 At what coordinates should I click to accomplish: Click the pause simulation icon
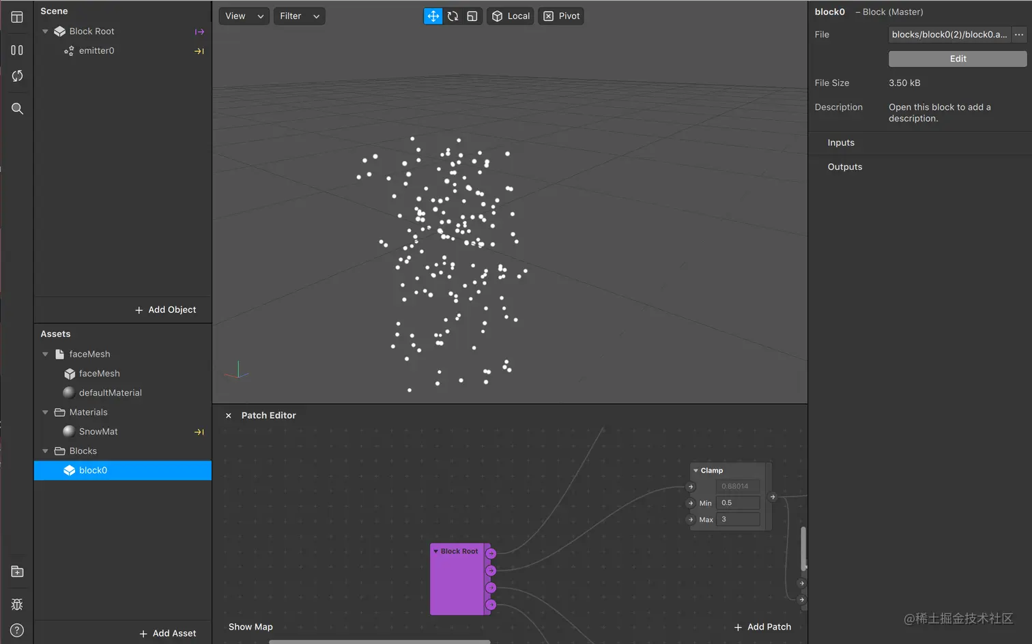pyautogui.click(x=17, y=50)
